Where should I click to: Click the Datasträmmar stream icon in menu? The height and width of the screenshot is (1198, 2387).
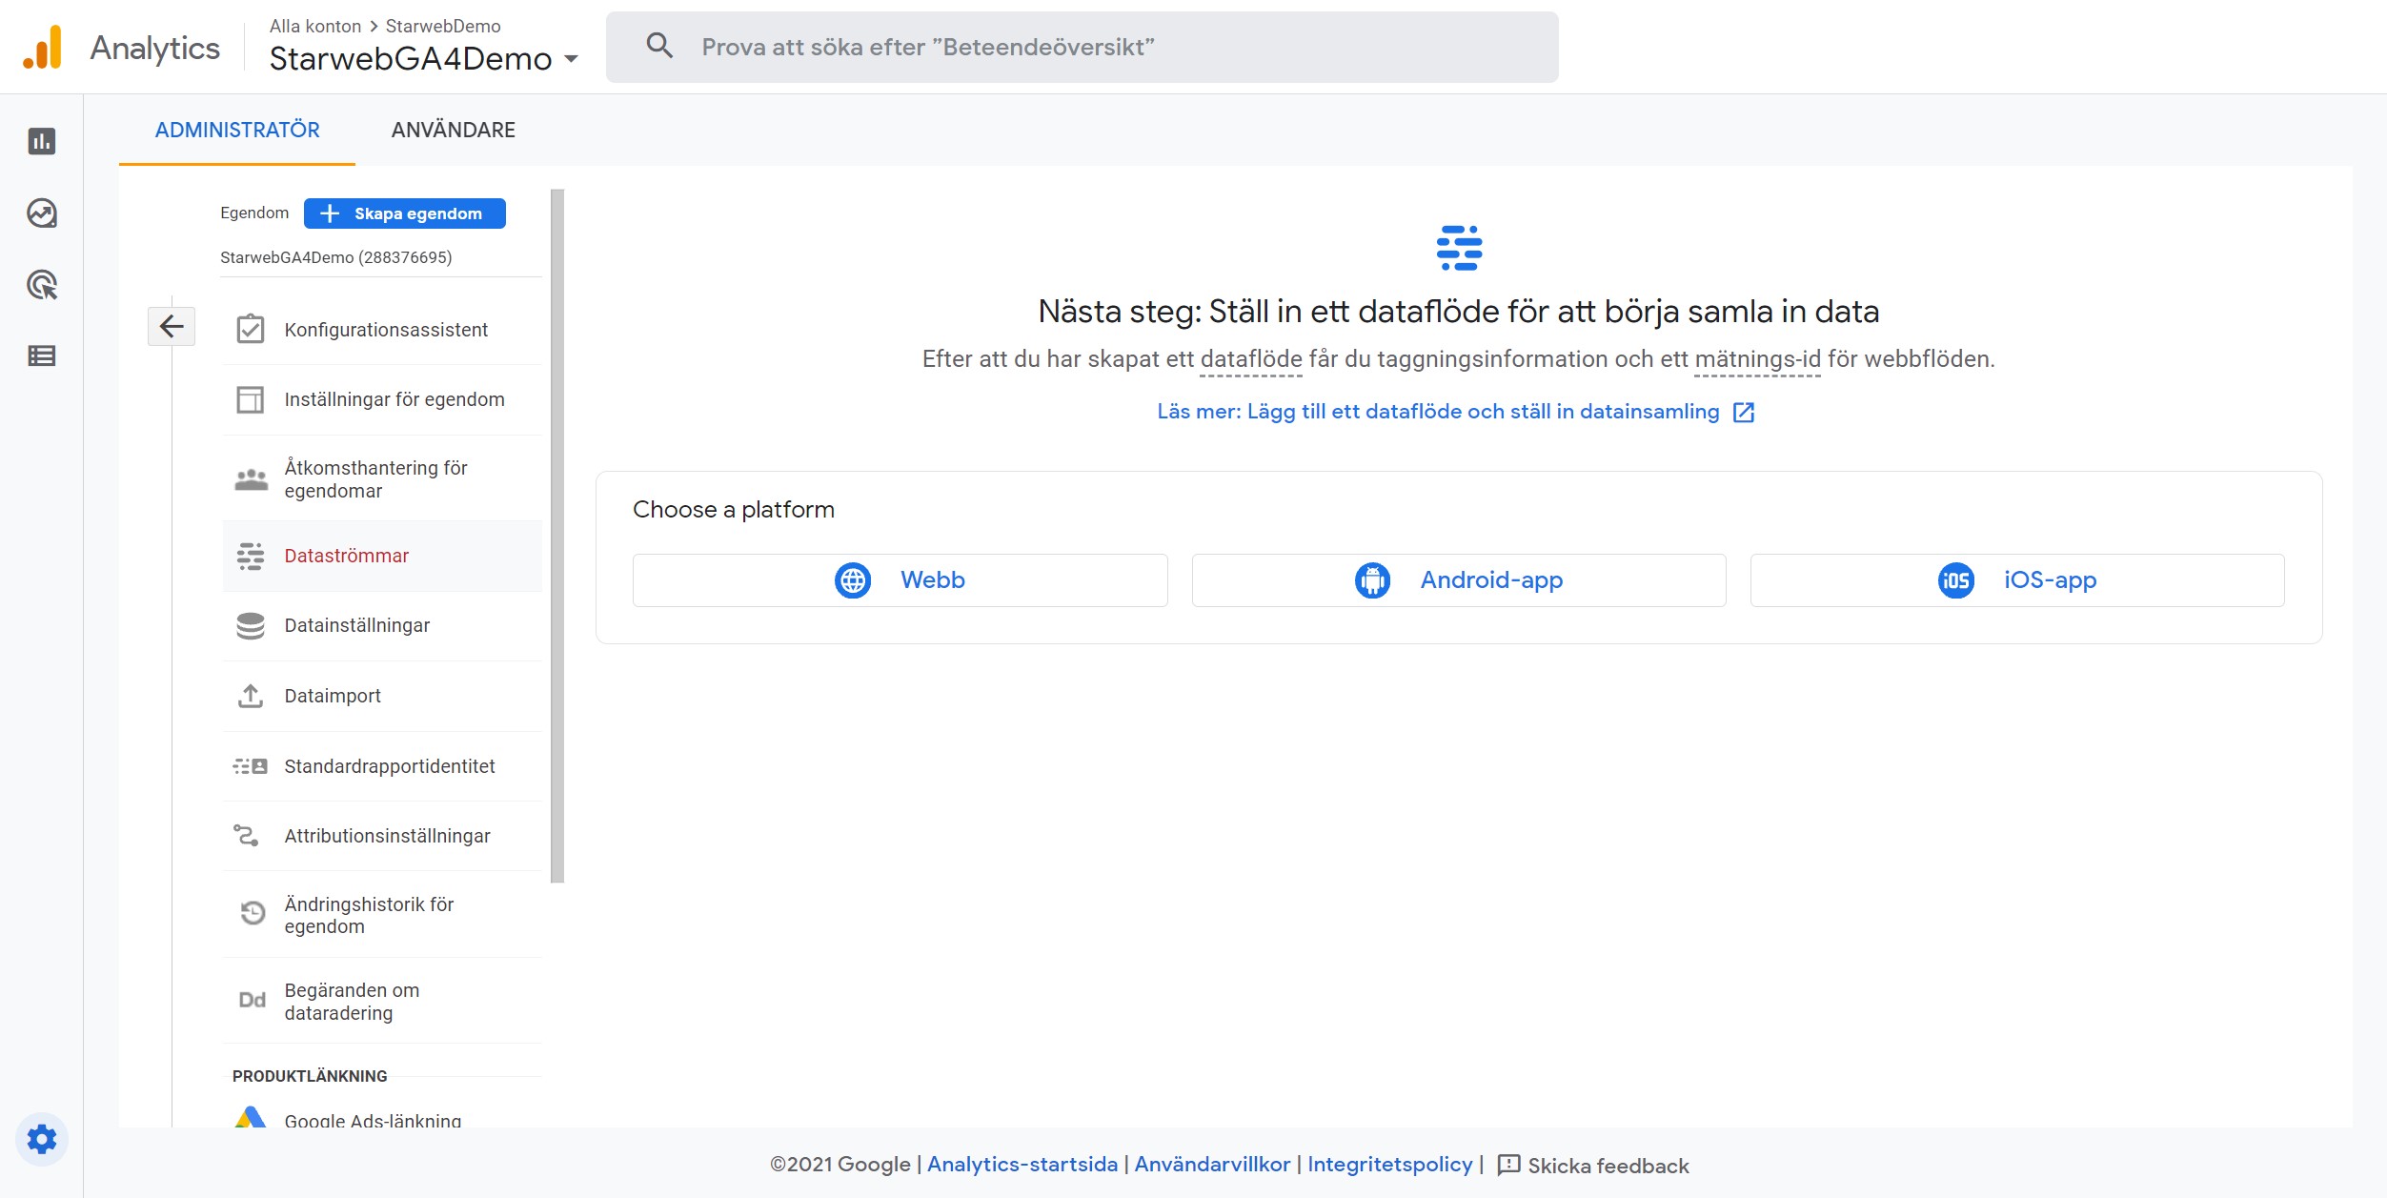tap(251, 556)
